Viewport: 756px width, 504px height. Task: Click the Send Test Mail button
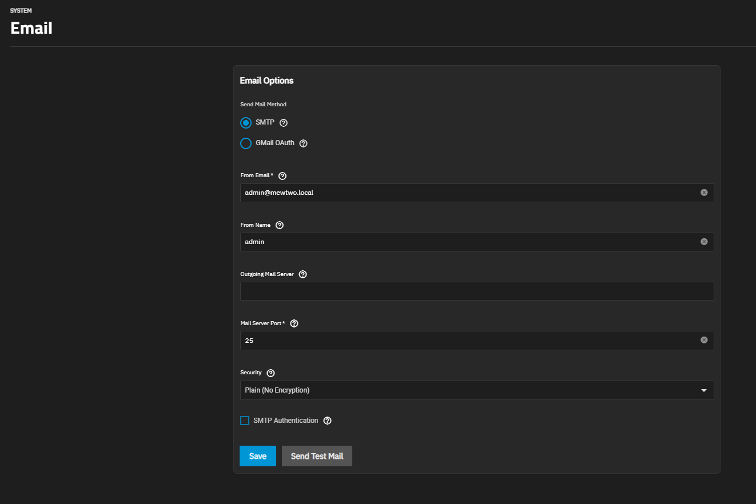coord(317,456)
